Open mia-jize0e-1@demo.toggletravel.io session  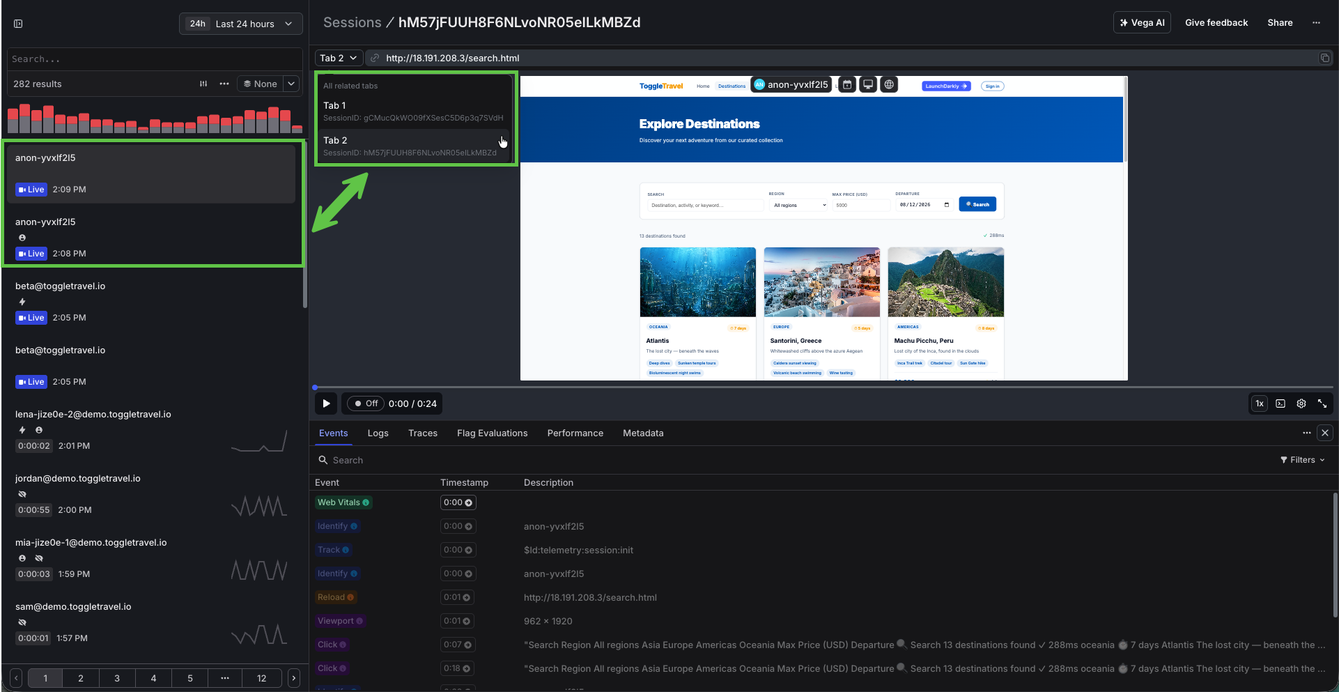pos(151,558)
